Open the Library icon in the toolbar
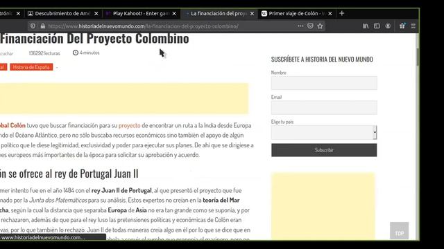This screenshot has width=444, height=249. tap(366, 26)
